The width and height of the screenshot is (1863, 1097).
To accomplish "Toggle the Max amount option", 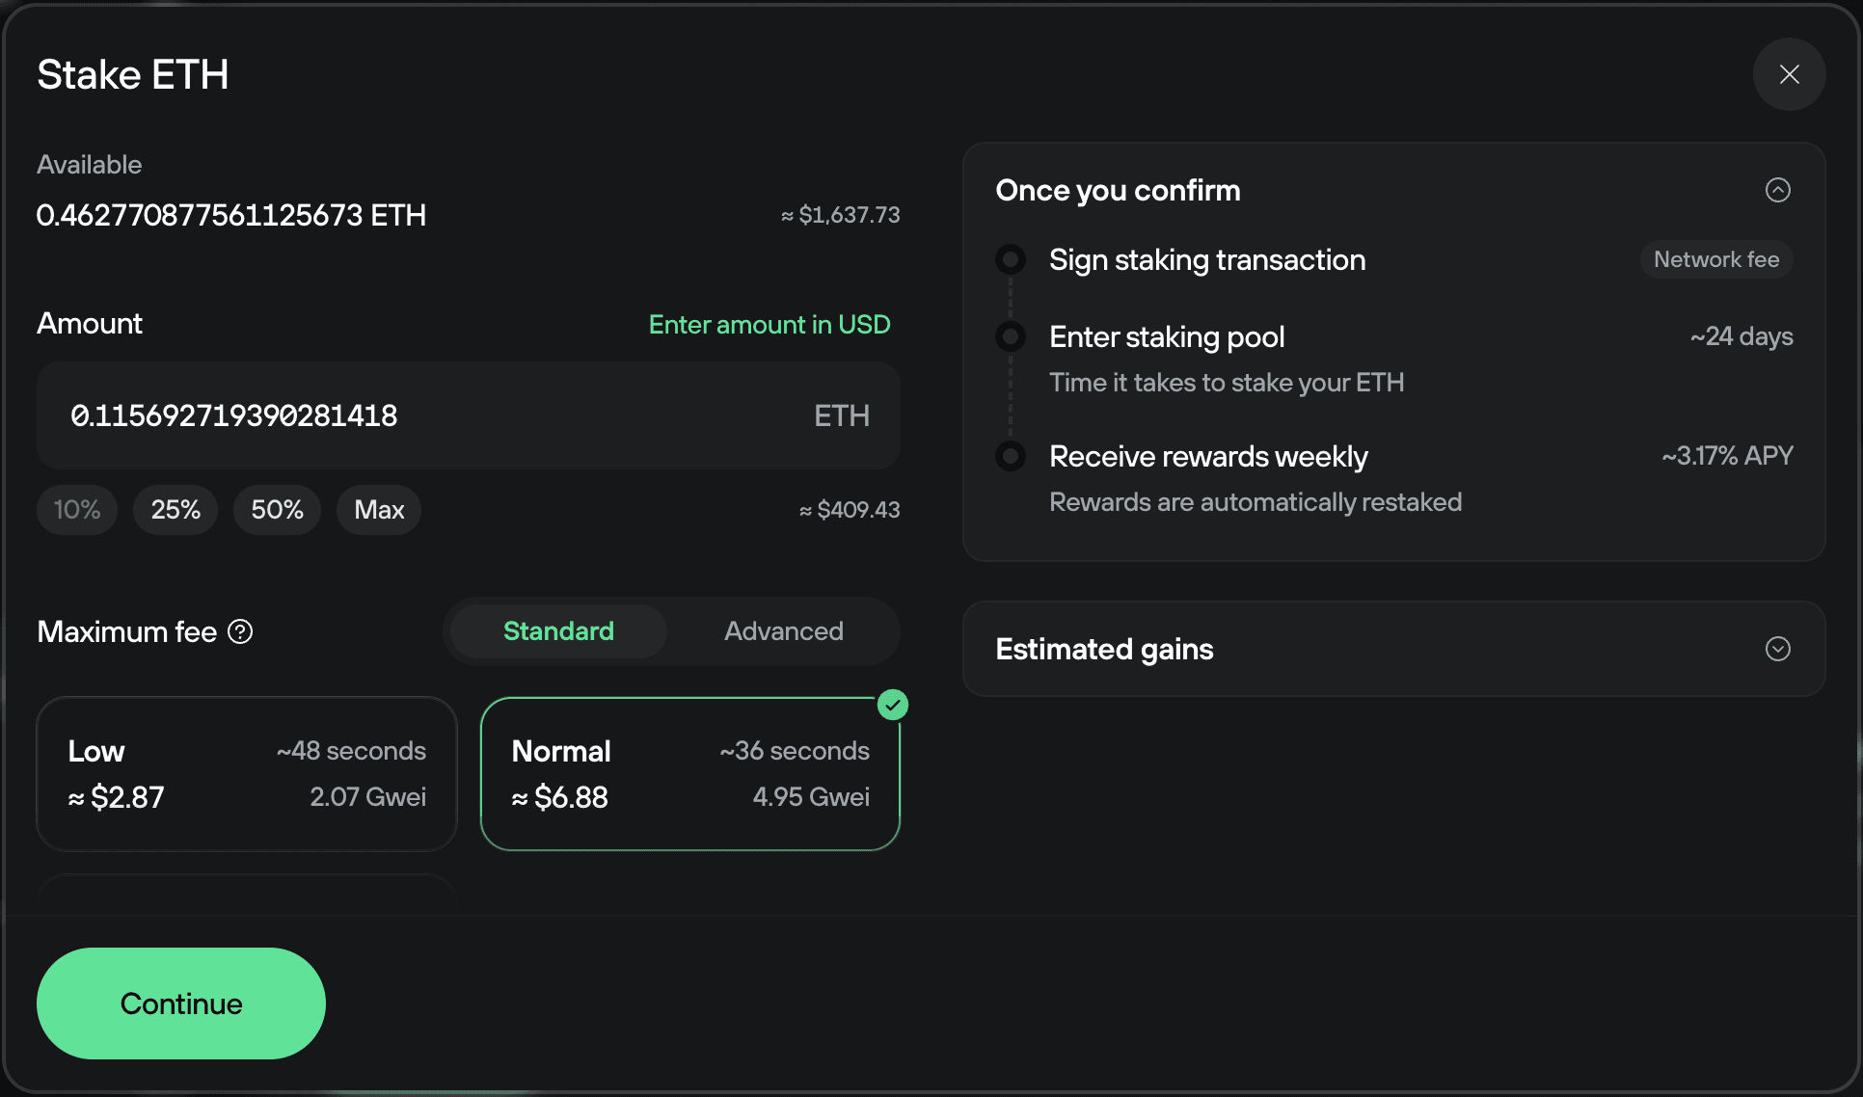I will pyautogui.click(x=378, y=510).
